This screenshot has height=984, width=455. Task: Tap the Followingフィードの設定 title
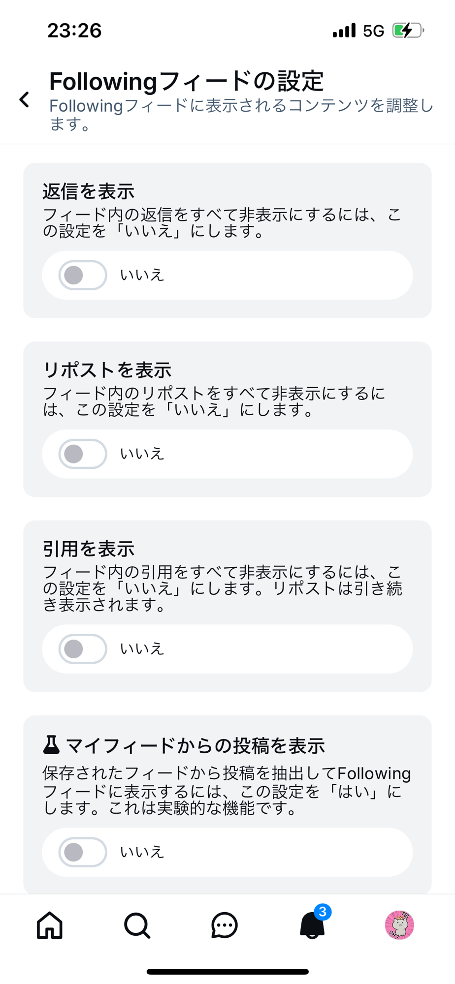[186, 81]
